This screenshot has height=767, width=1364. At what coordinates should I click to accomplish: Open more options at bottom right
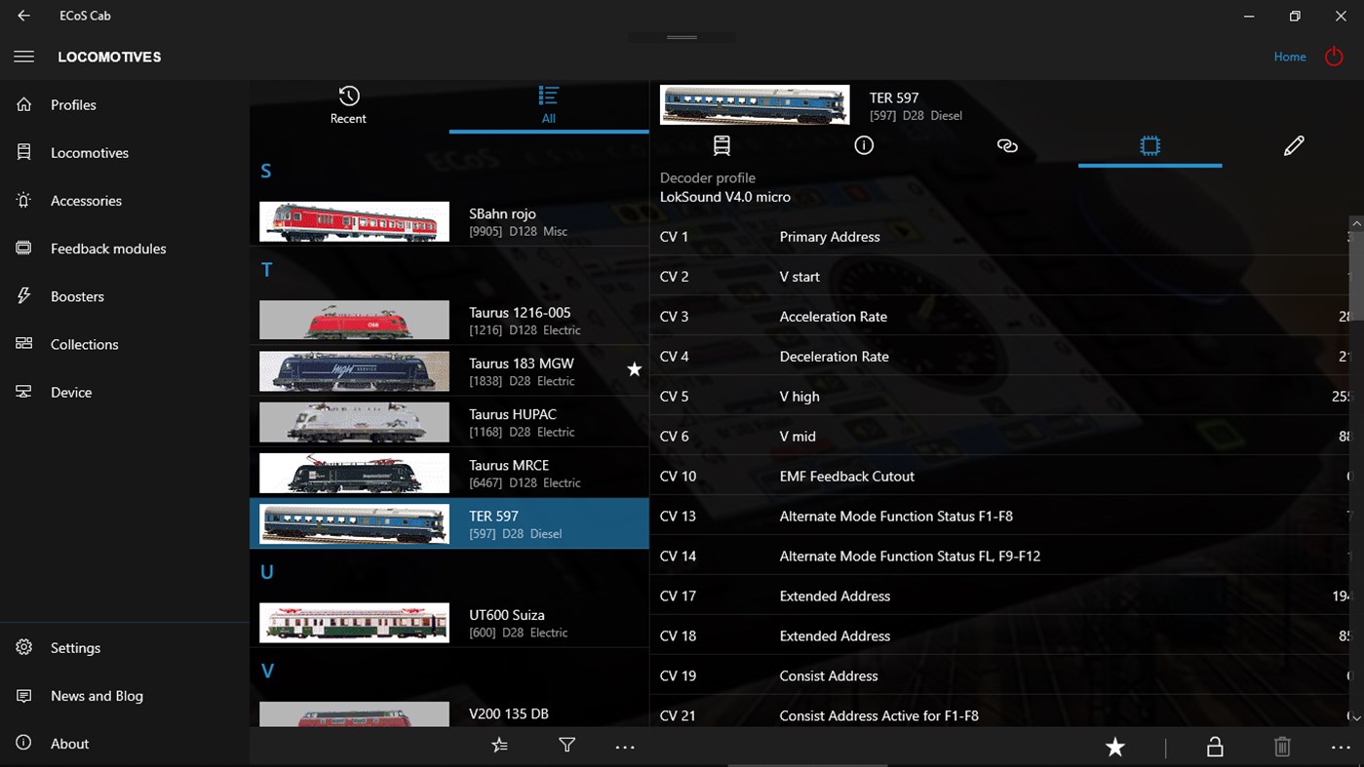[x=1341, y=748]
